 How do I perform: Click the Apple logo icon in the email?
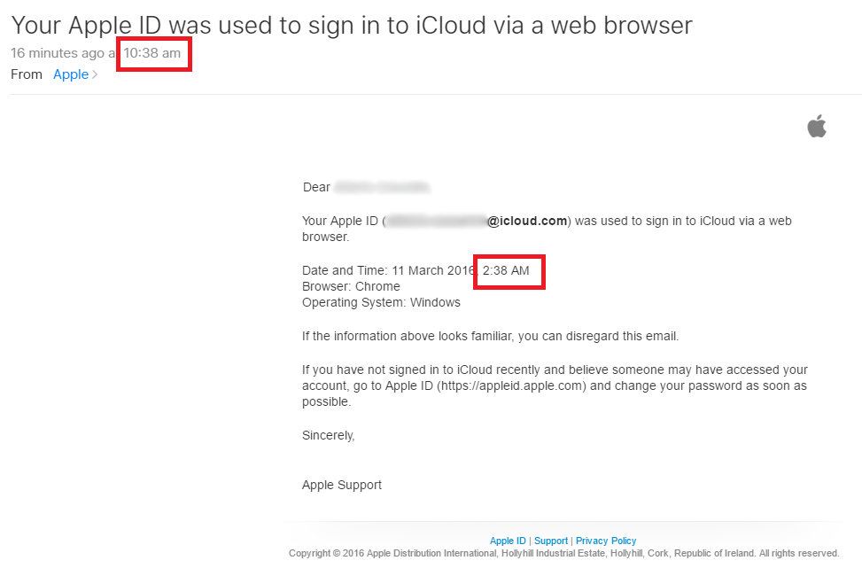click(816, 127)
